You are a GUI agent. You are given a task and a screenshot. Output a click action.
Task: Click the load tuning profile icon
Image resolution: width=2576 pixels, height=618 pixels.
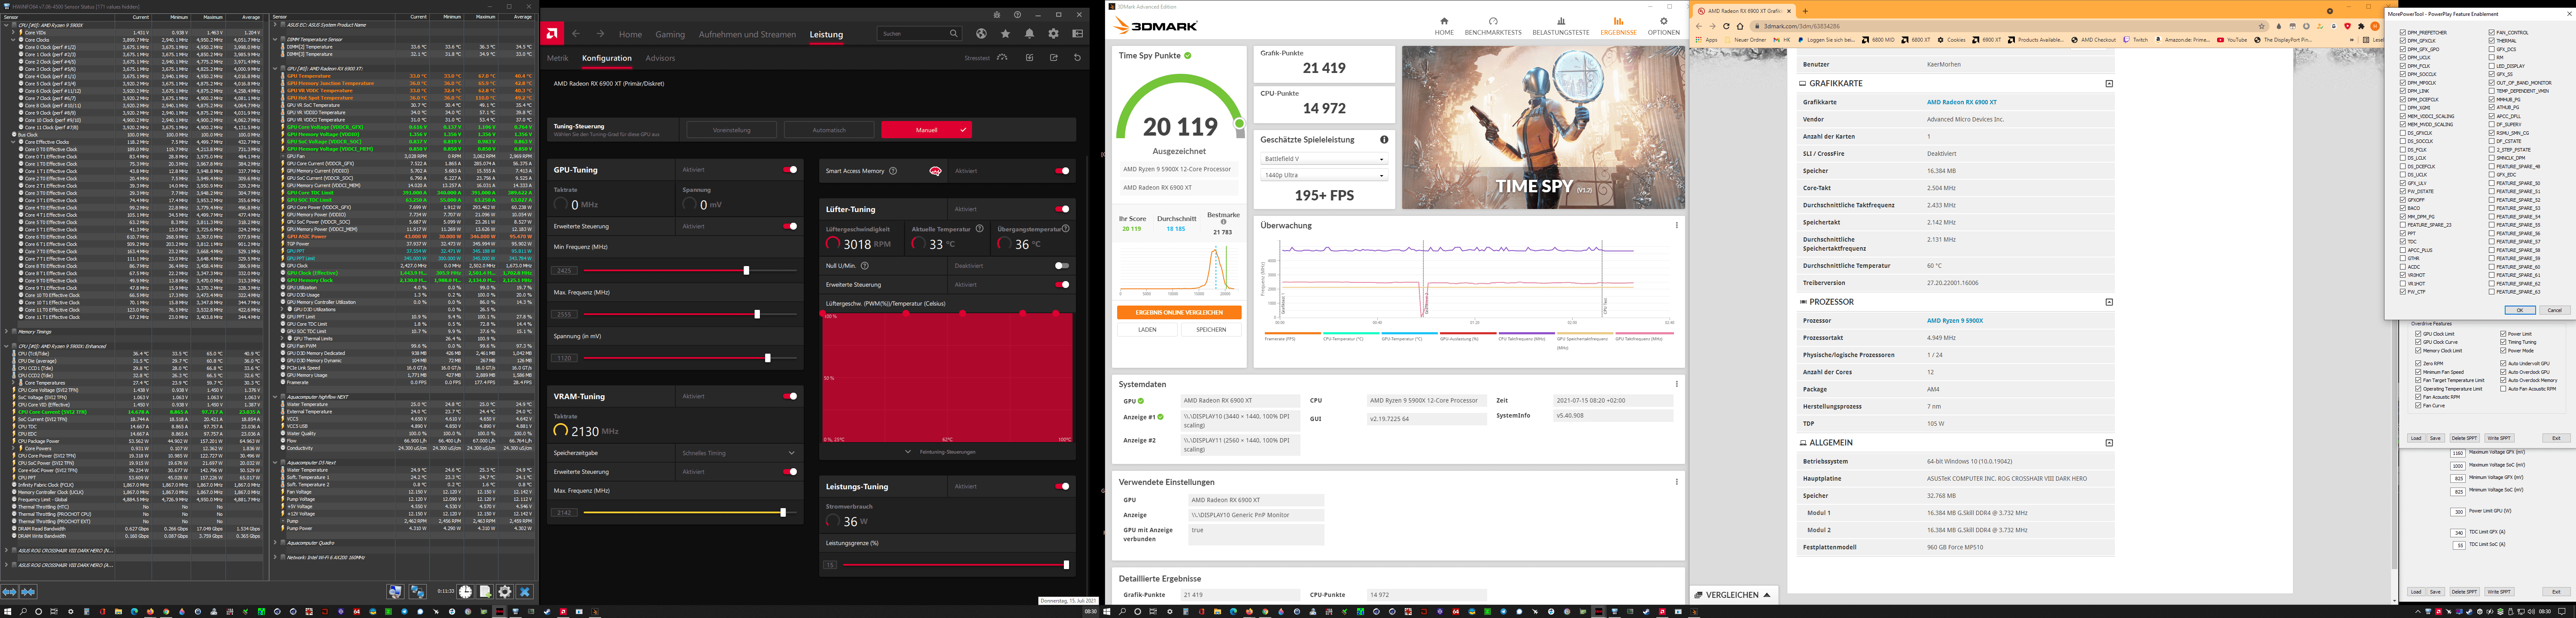coord(1029,58)
